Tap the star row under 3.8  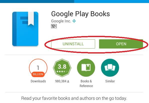point(62,71)
